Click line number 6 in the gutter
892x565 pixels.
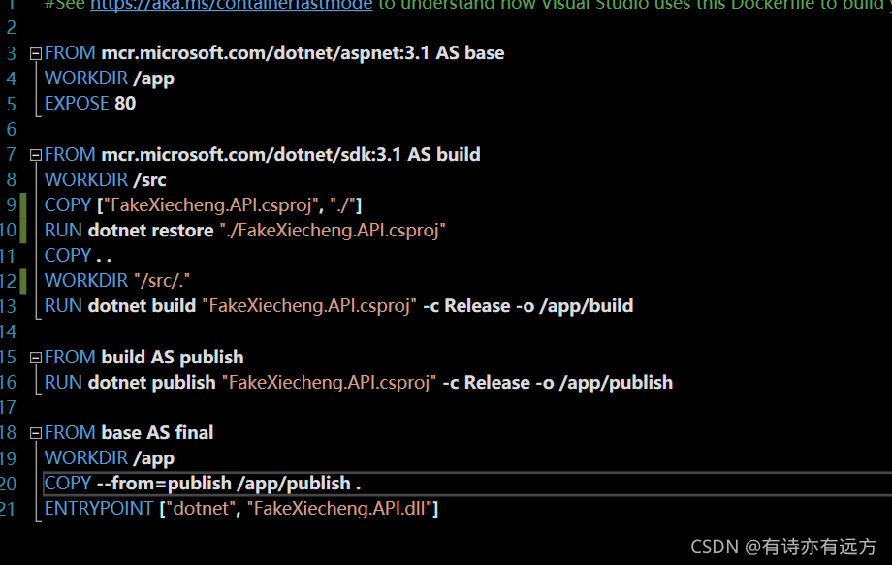point(12,129)
